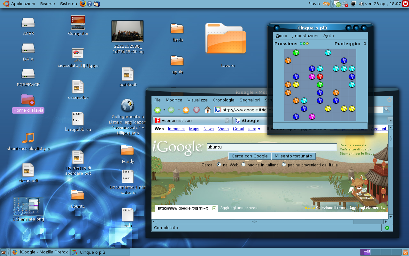Open the Impostazioni menu in Cinque o più
Screen dimensions: 409x256
click(x=305, y=36)
